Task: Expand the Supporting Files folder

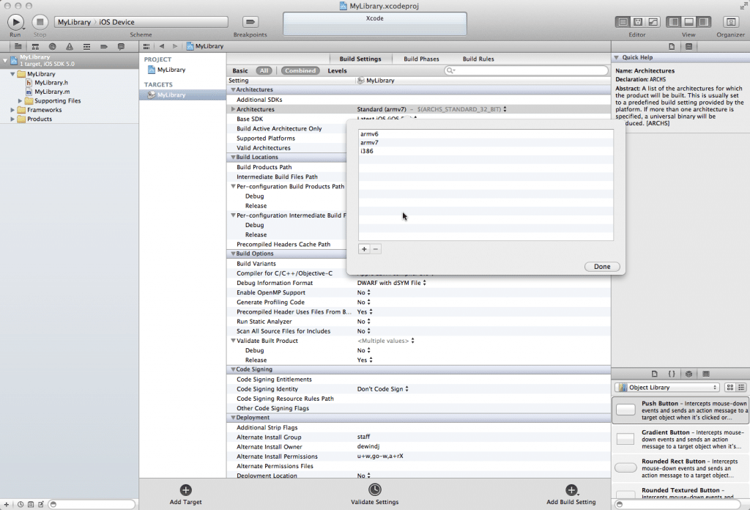Action: [20, 101]
